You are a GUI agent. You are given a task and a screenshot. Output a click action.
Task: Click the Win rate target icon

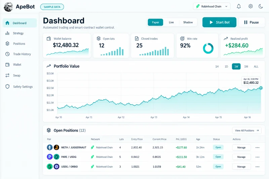[182, 39]
